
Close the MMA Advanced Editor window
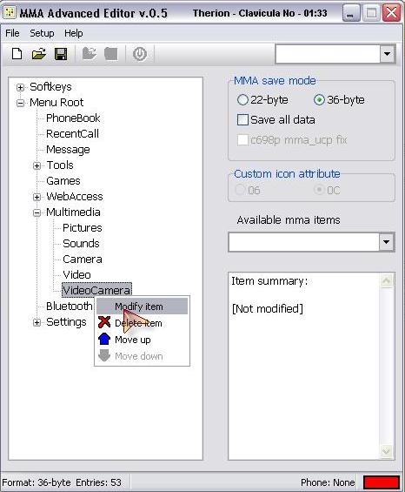pyautogui.click(x=392, y=13)
